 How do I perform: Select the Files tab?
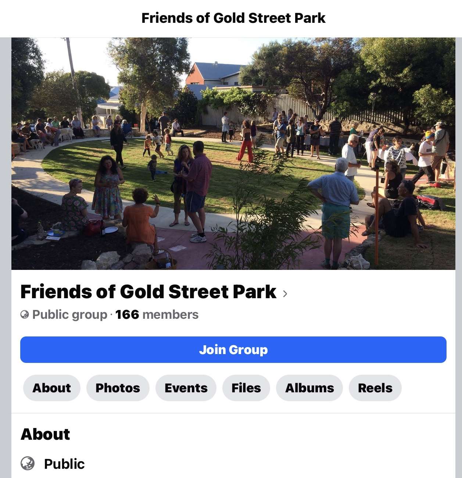click(246, 388)
